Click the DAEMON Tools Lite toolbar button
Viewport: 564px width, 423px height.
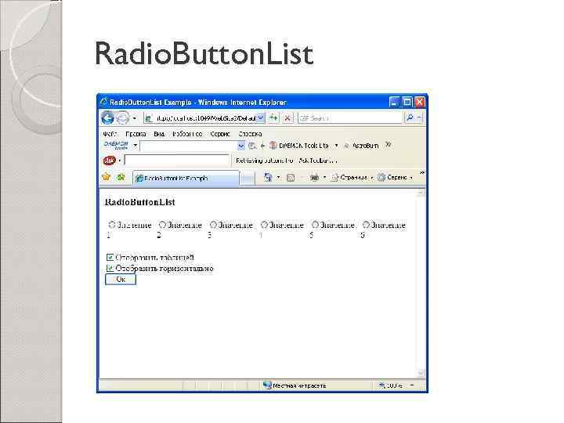click(299, 146)
